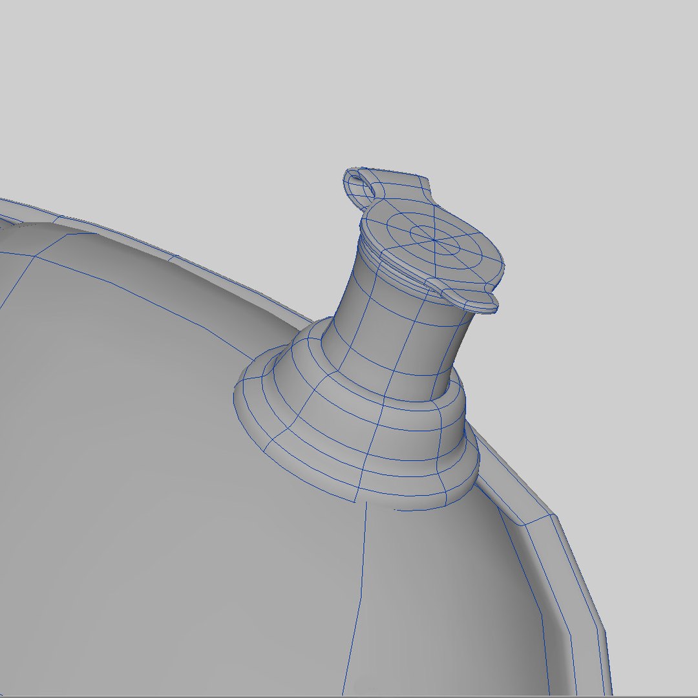Select the center vertex of the cap's circular top
Image resolution: width=698 pixels, height=698 pixels.
pos(434,240)
